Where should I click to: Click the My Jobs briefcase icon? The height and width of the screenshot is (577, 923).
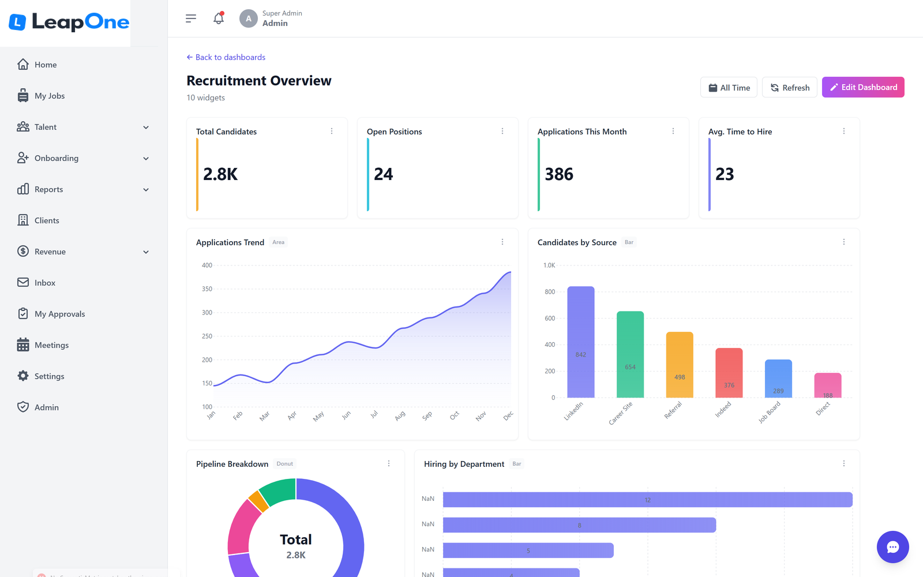click(23, 95)
